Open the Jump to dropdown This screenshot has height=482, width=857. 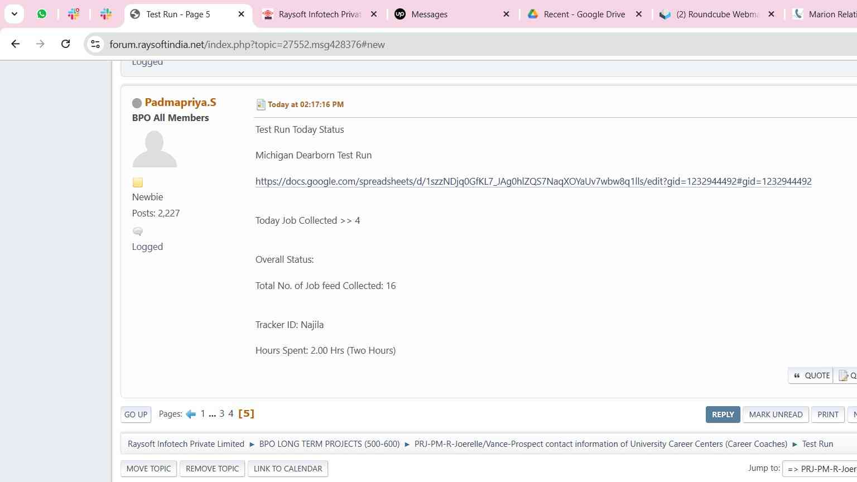820,469
